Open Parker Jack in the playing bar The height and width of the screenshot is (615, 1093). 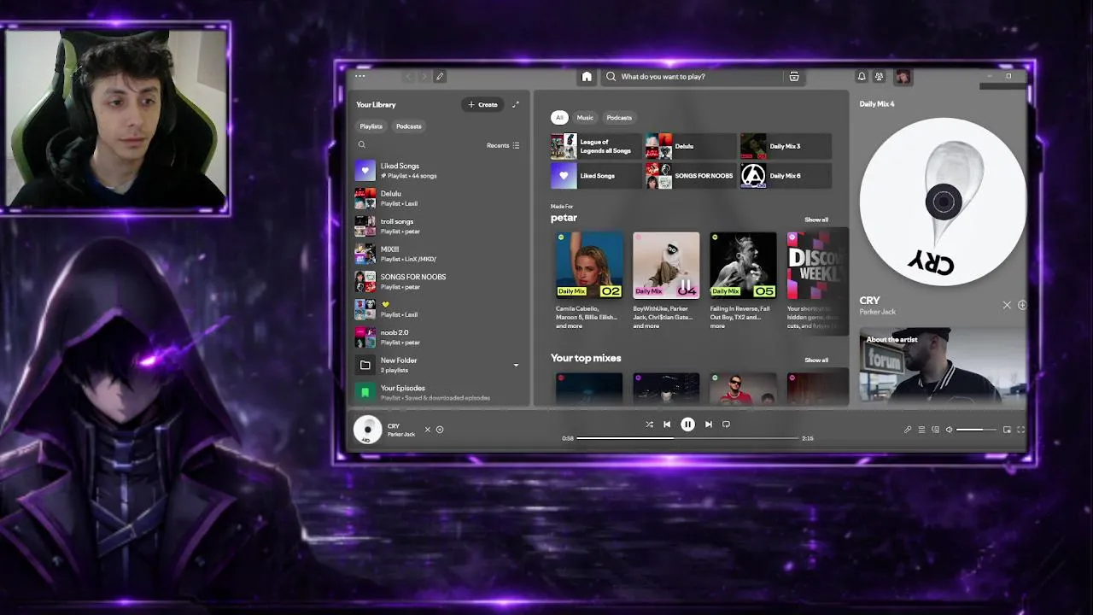pyautogui.click(x=401, y=435)
